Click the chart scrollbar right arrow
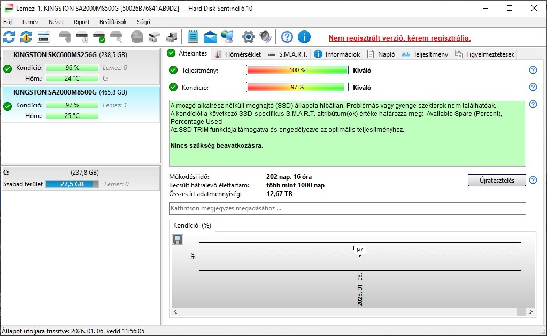Image resolution: width=547 pixels, height=336 pixels. (x=530, y=312)
